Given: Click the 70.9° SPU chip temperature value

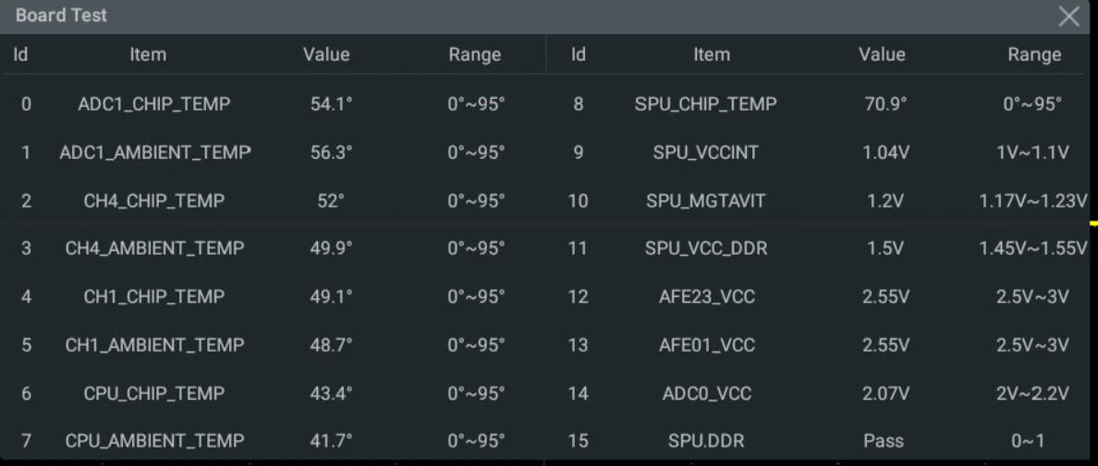Looking at the screenshot, I should point(885,104).
